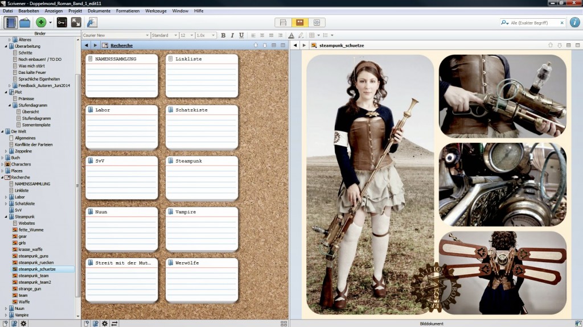
Task: Open the Inspector info button
Action: 574,23
